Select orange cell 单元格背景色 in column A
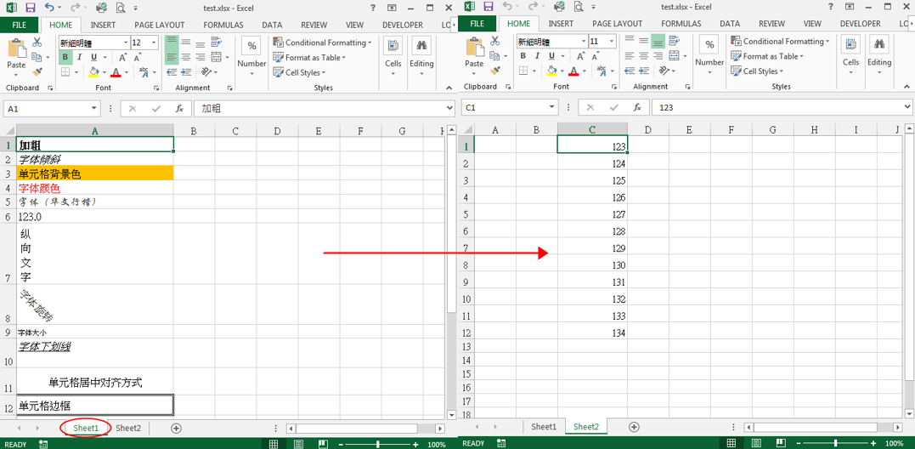Viewport: 915px width, 449px height. (95, 173)
